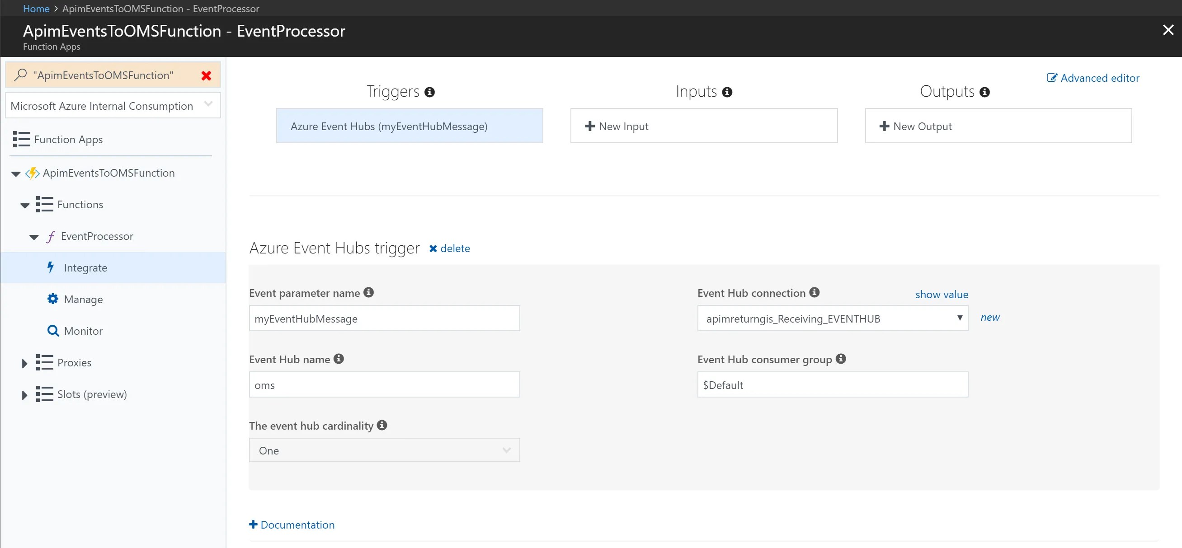Click the Advanced editor pencil icon
1182x548 pixels.
click(x=1052, y=78)
